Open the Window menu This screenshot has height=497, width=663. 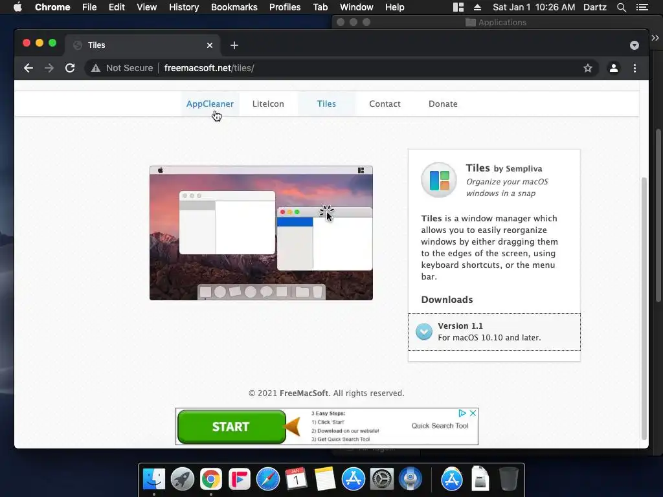point(357,7)
